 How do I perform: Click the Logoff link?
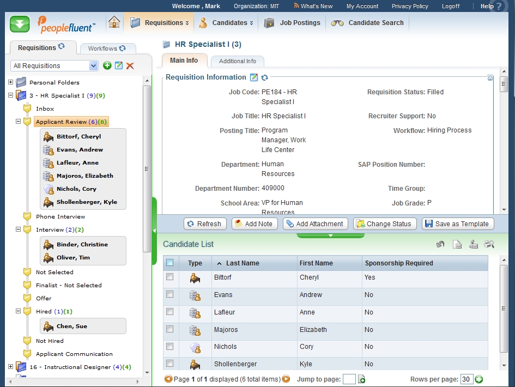coord(451,7)
